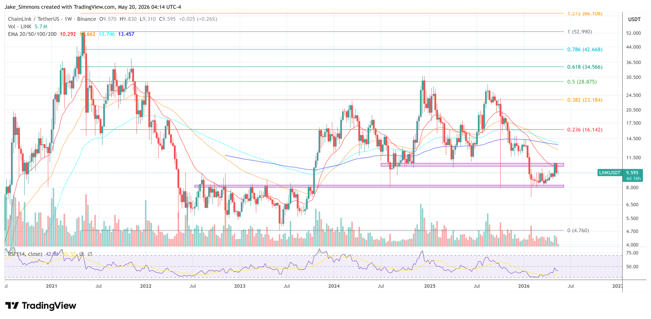Click 44.000 on the price axis

click(634, 47)
